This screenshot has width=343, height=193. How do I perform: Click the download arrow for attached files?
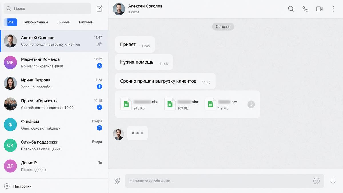point(251,104)
